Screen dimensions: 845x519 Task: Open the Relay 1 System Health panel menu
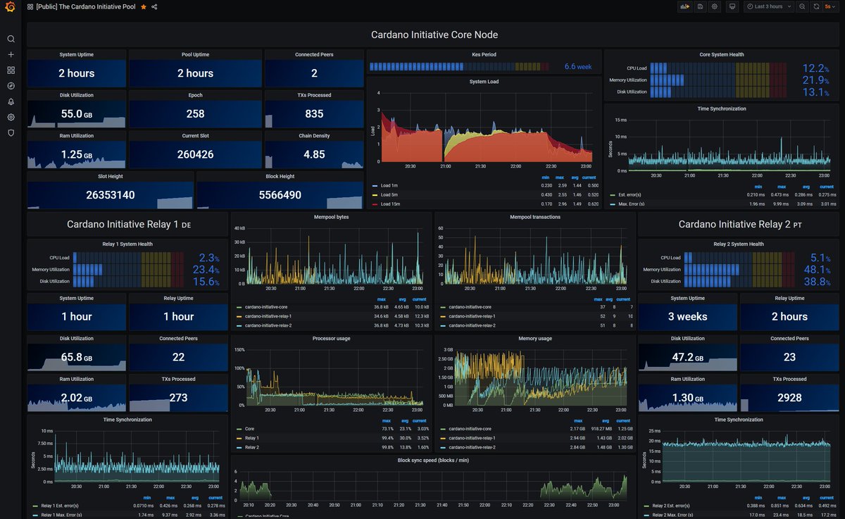(x=127, y=244)
